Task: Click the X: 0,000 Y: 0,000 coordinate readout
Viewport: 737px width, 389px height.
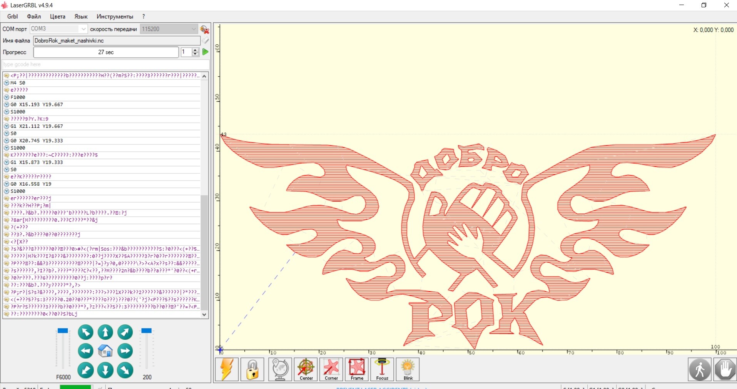Action: coord(714,30)
